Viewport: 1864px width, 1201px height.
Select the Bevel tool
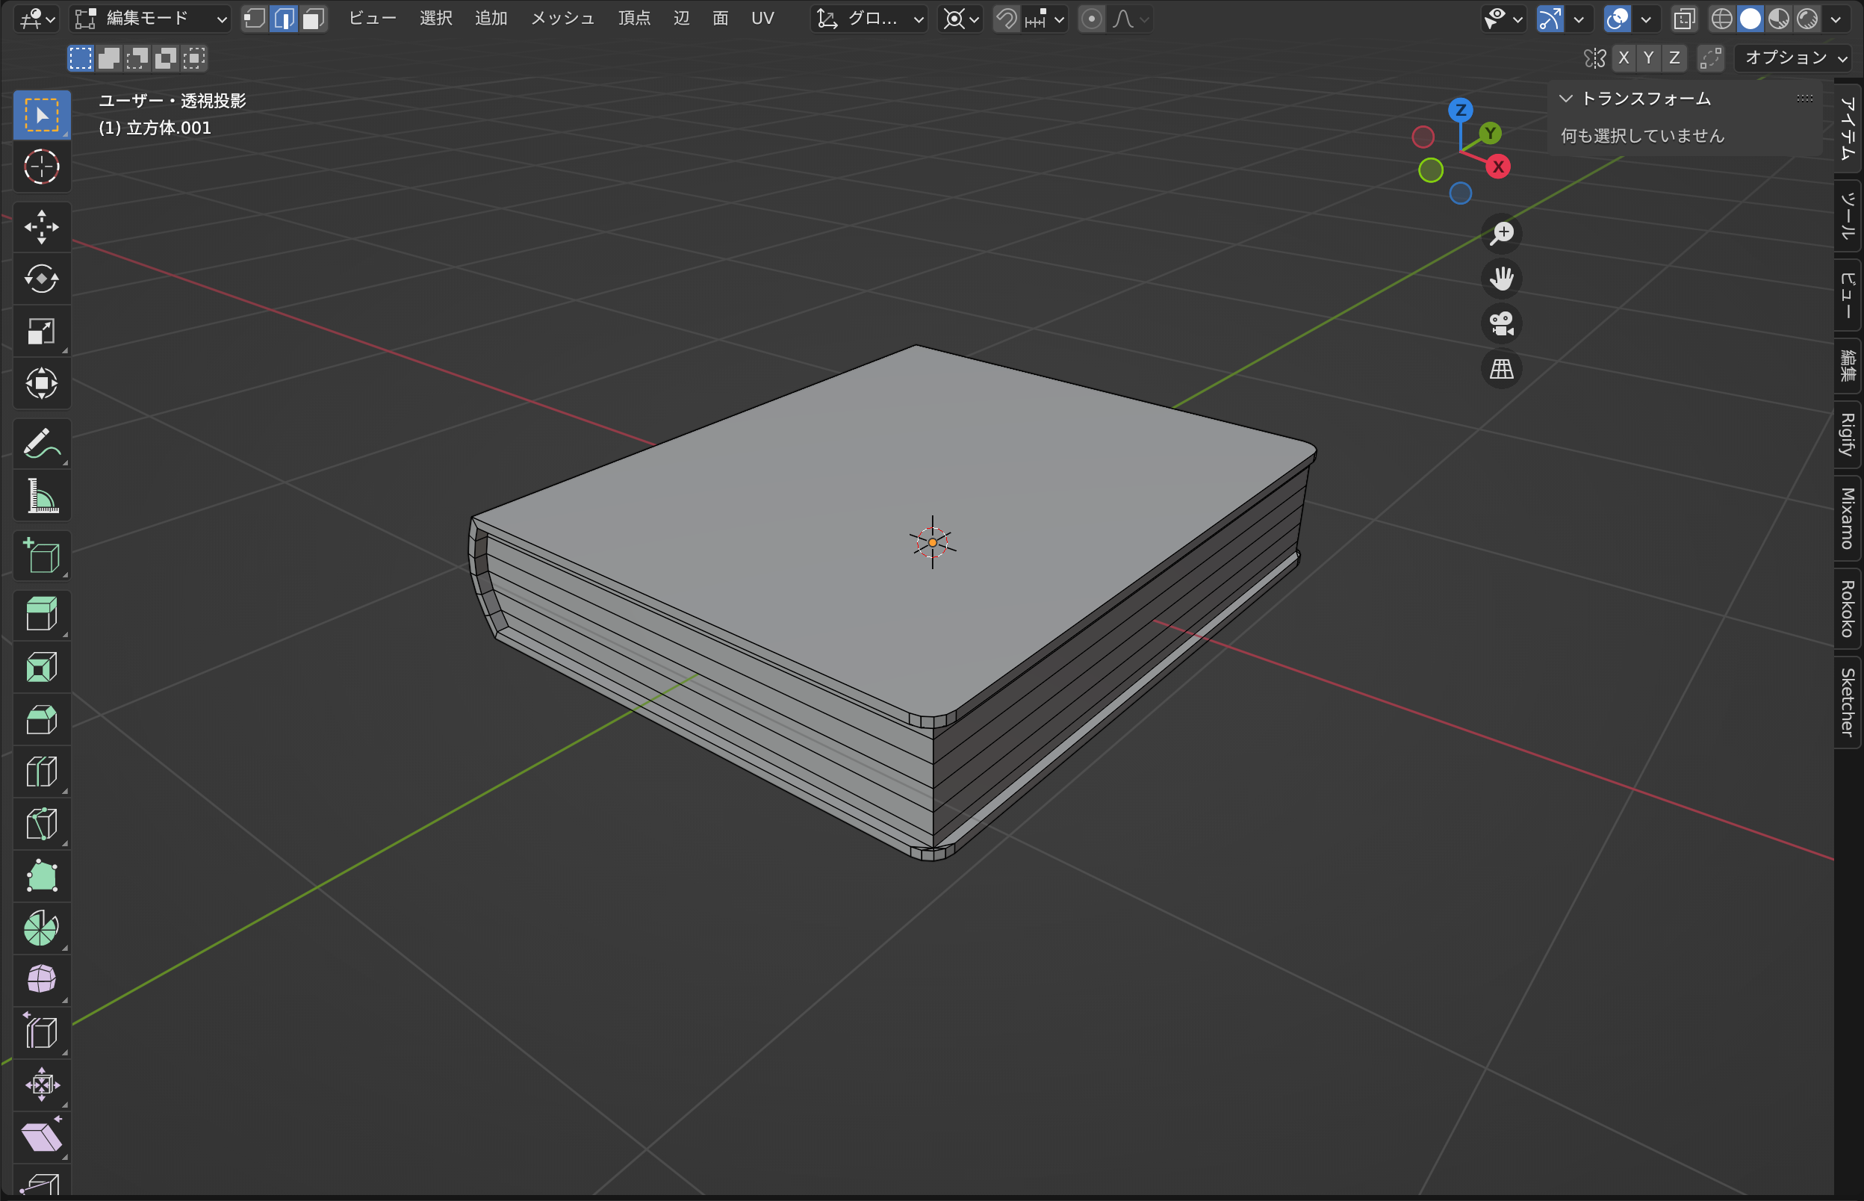click(x=42, y=720)
